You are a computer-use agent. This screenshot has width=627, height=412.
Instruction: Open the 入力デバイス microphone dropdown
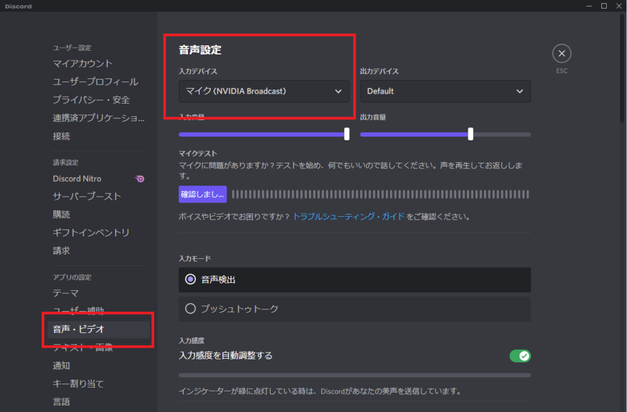(263, 91)
